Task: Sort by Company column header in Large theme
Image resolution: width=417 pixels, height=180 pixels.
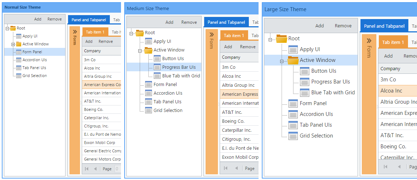Action: pyautogui.click(x=398, y=69)
